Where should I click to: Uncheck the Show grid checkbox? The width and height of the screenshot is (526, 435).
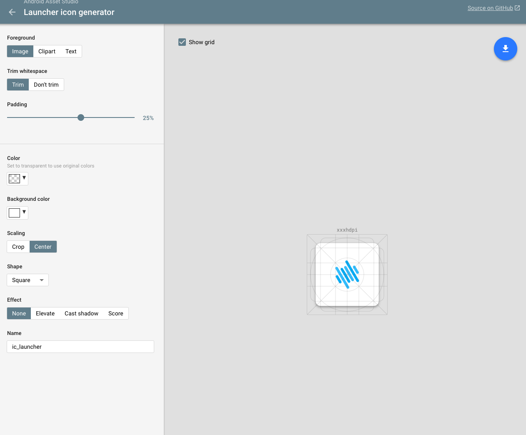coord(182,42)
